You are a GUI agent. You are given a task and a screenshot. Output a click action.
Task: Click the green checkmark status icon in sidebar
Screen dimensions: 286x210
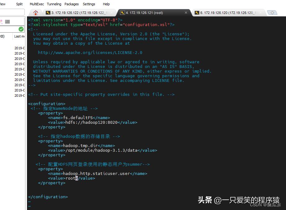click(21, 29)
